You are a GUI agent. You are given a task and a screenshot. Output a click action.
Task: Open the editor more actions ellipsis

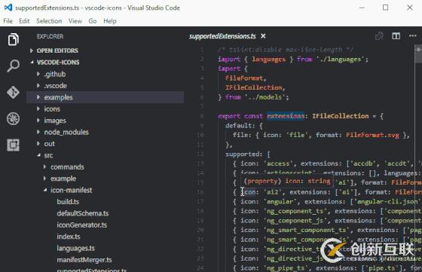pos(413,35)
